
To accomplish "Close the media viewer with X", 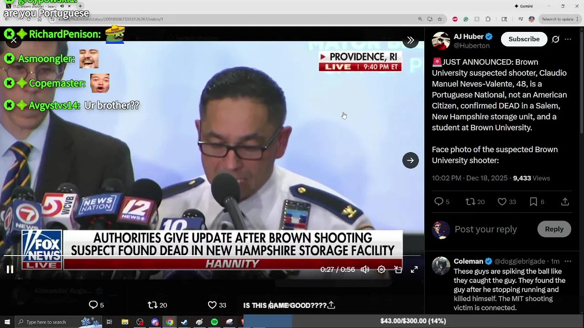I will (14, 40).
